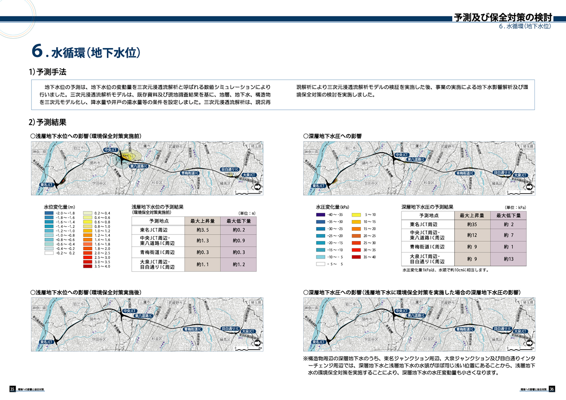Image resolution: width=566 pixels, height=400 pixels.
Task: Pick the -0.2~0.2 water level legend swatch
Action: pos(48,253)
